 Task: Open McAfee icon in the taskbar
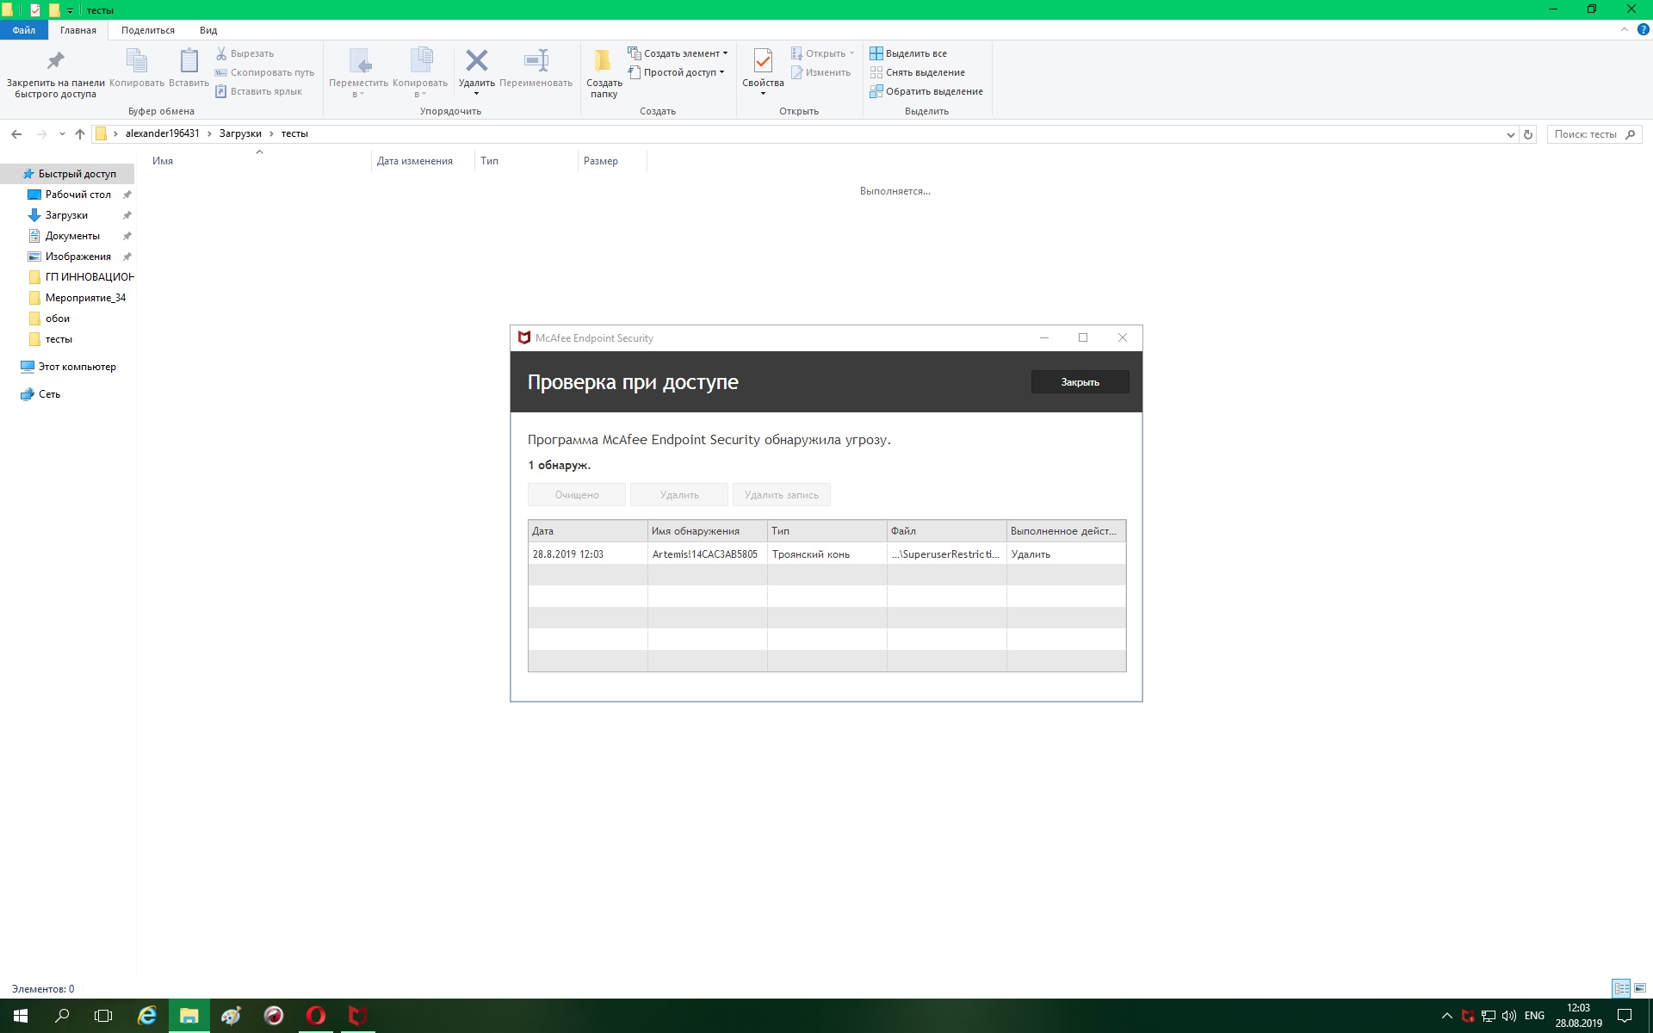point(357,1016)
